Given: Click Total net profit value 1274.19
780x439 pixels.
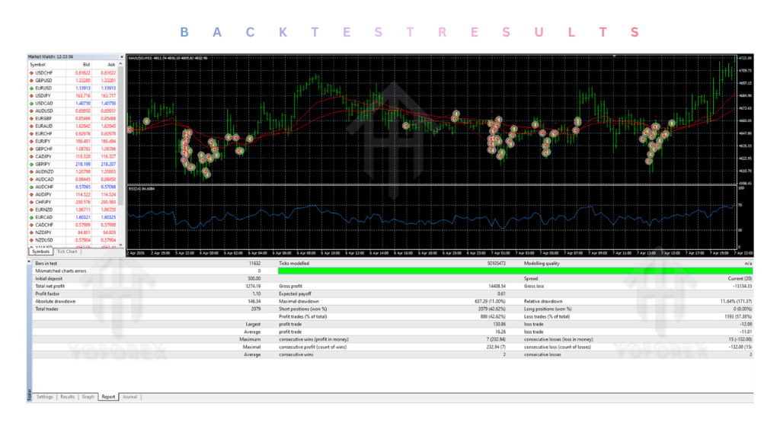Looking at the screenshot, I should pos(253,287).
